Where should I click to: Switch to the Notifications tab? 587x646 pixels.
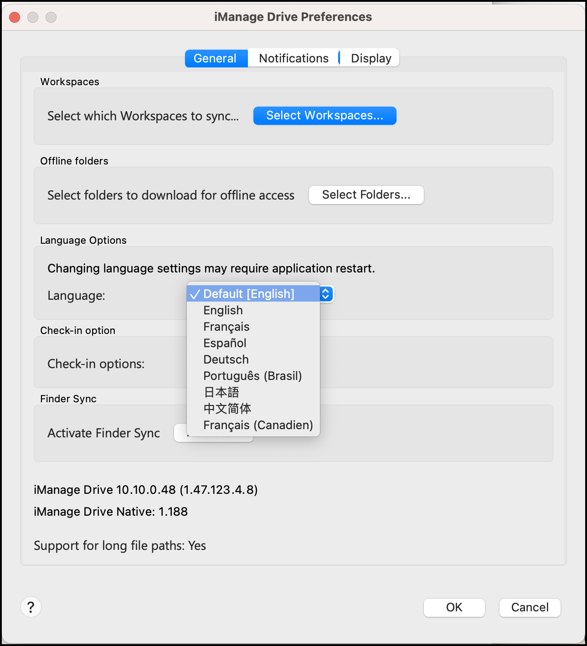coord(293,58)
